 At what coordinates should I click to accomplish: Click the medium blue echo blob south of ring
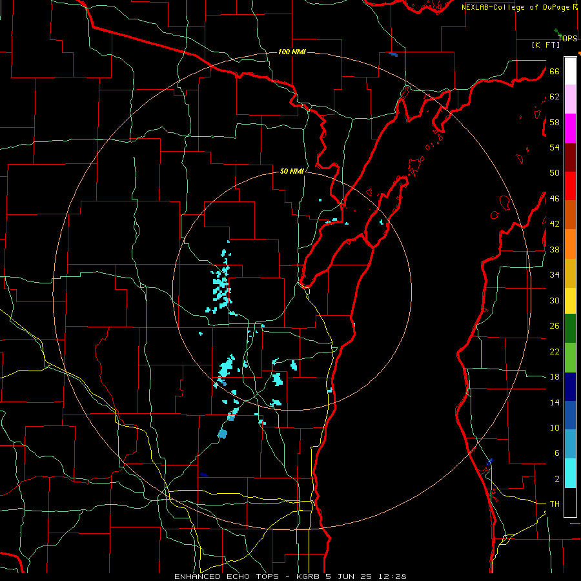tap(223, 434)
